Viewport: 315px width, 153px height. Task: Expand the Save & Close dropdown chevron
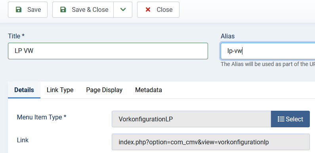pos(123,9)
